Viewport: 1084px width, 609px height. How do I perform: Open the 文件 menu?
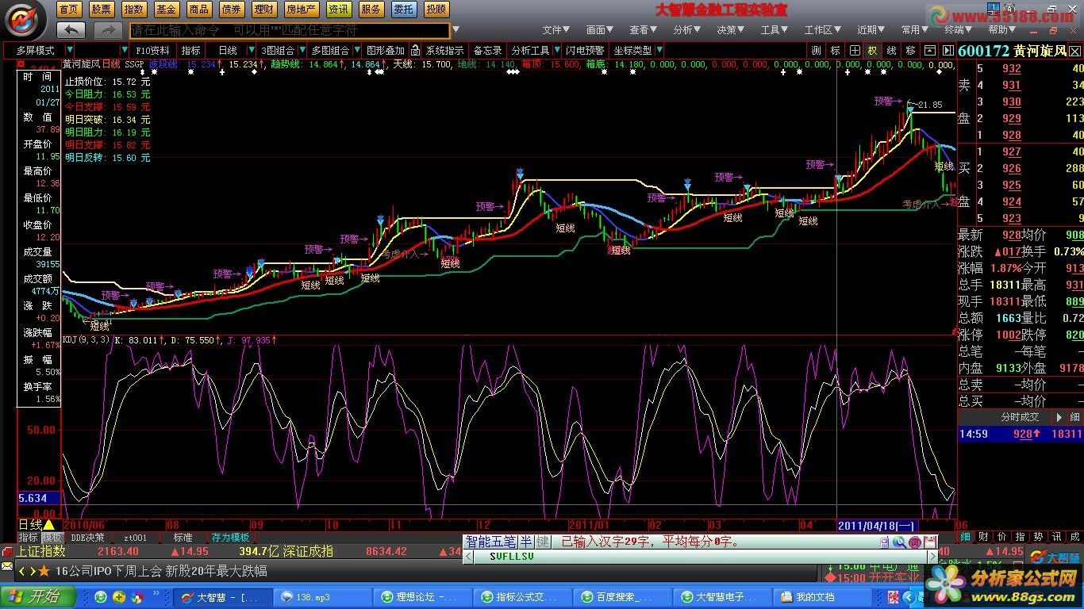coord(556,30)
